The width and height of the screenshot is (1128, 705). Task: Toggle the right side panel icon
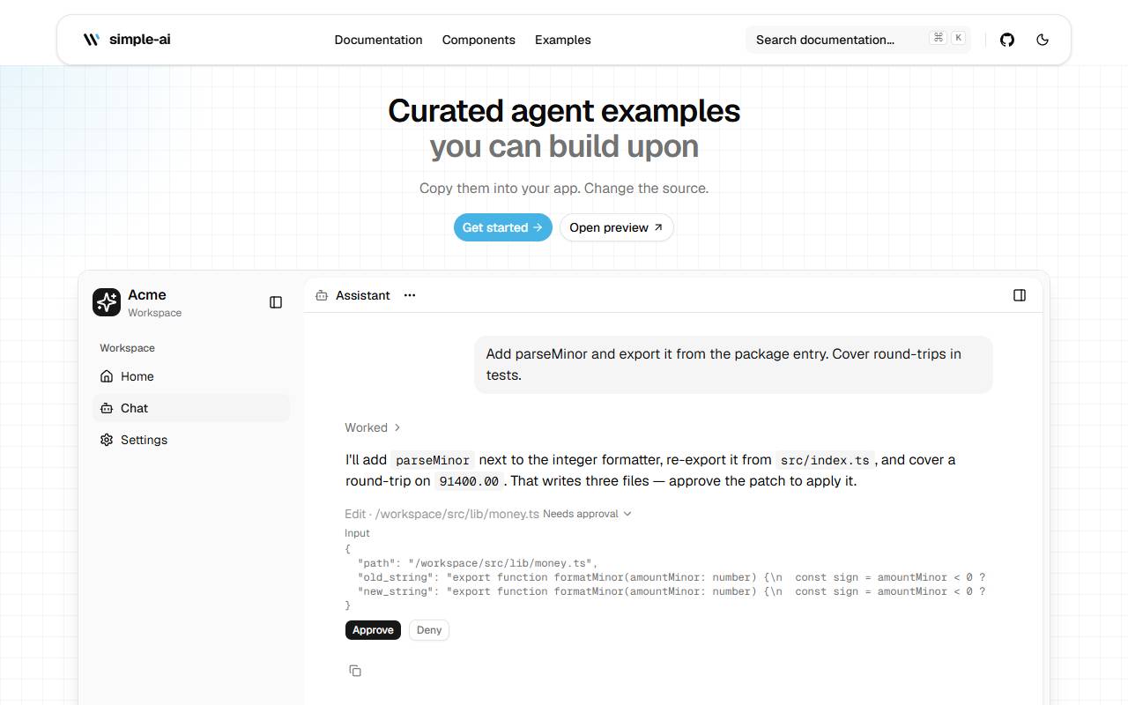(x=1020, y=295)
